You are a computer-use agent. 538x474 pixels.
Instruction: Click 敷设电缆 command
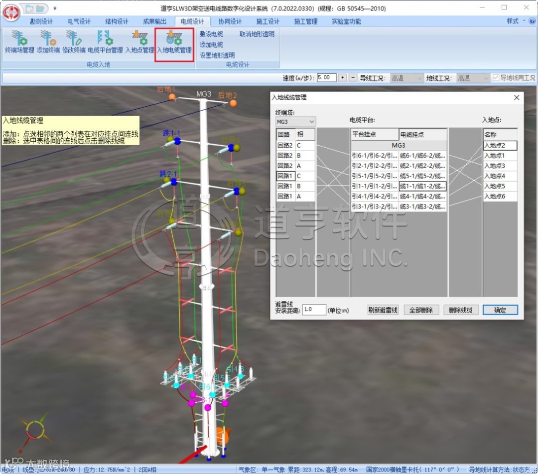coord(211,34)
